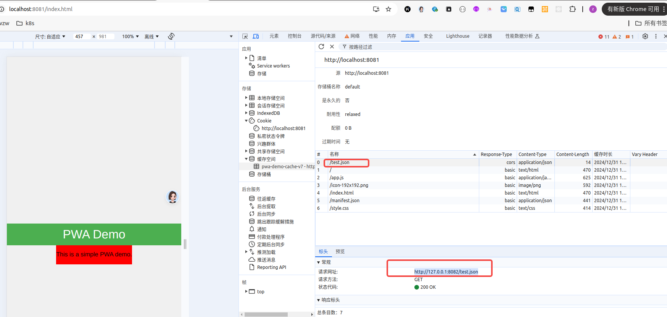Select the /manifest.json cache entry
This screenshot has width=667, height=317.
click(x=345, y=200)
